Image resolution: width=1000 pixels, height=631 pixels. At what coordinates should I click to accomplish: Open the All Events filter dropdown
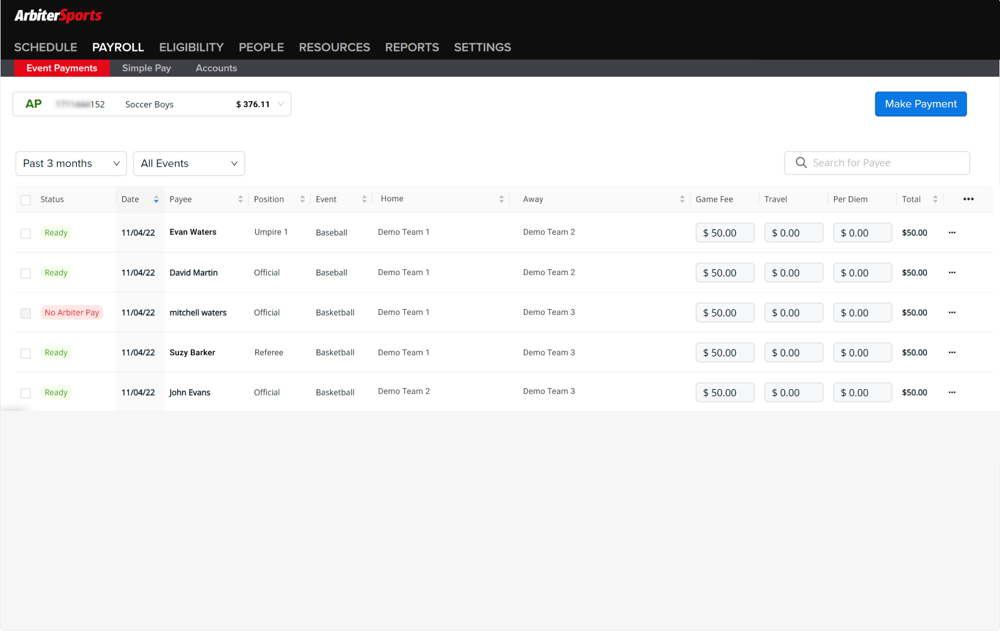188,164
